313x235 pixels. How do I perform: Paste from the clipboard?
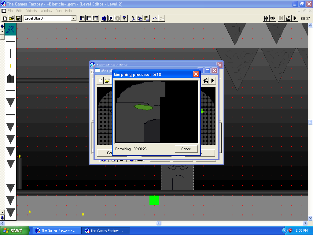(146, 18)
